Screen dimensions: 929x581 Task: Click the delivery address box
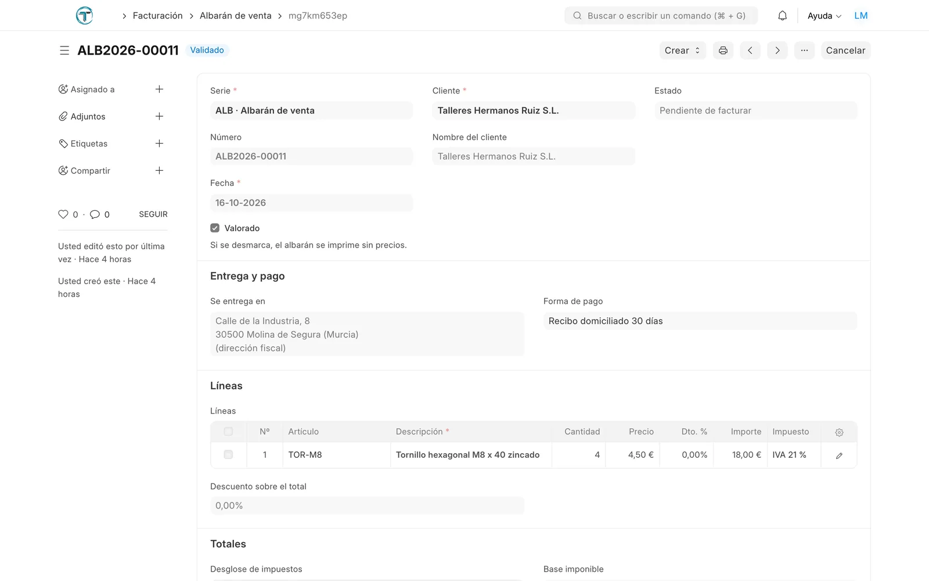[x=367, y=334]
